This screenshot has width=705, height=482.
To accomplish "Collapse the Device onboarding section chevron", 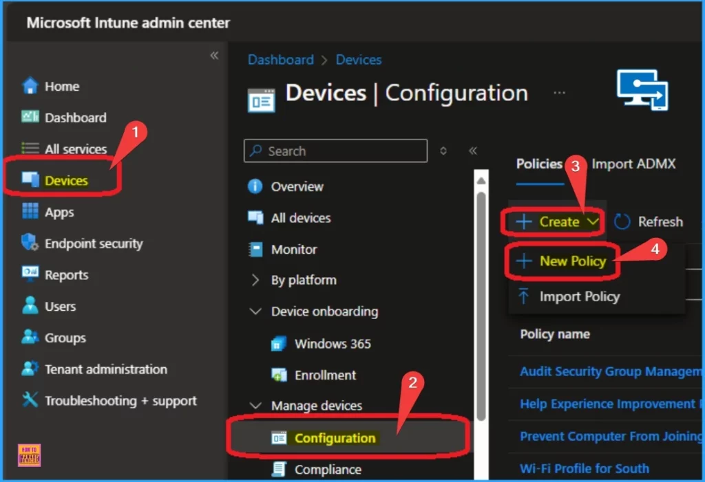I will coord(255,311).
